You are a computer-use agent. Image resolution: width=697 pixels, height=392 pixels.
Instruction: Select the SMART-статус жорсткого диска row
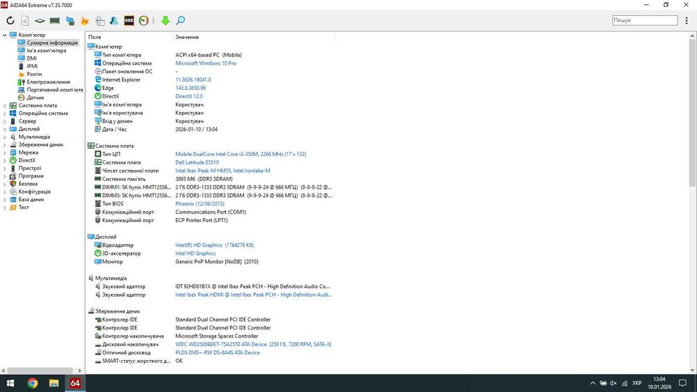tap(210, 361)
